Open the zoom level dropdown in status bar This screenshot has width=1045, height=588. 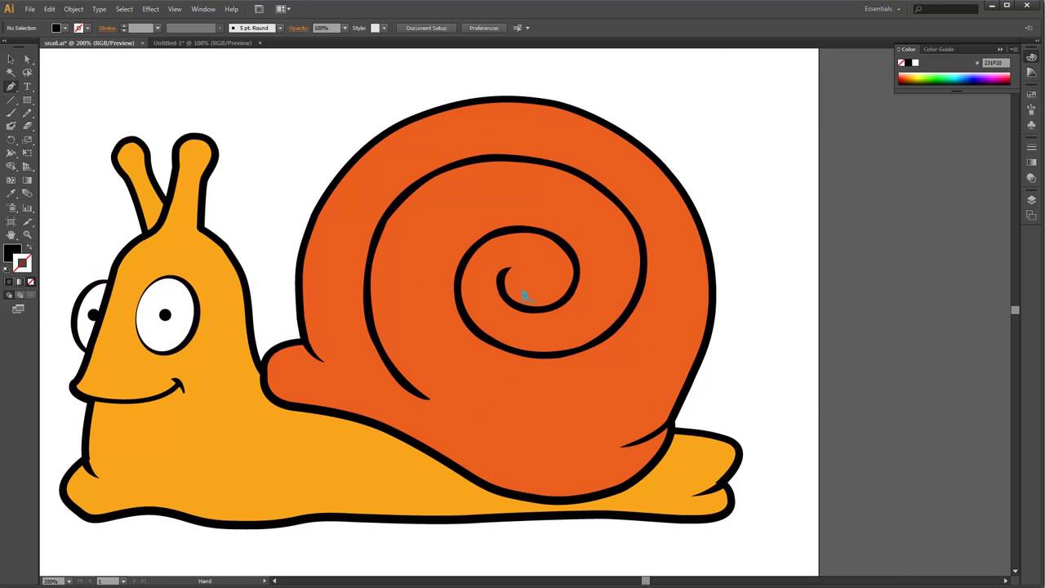pos(69,581)
